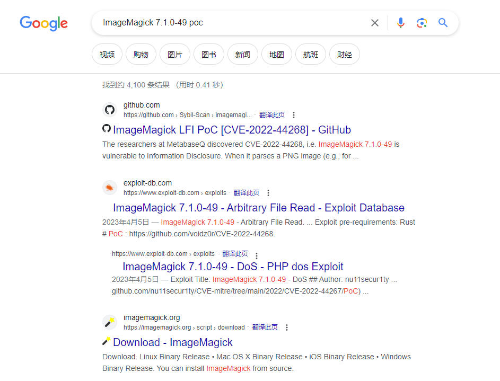
Task: Select the 新闻 filter tab
Action: (x=243, y=55)
